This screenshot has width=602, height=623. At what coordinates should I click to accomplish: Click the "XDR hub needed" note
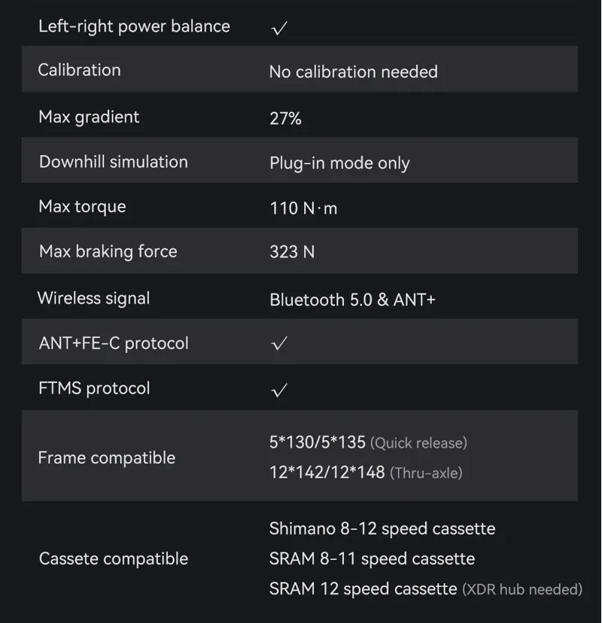[522, 589]
